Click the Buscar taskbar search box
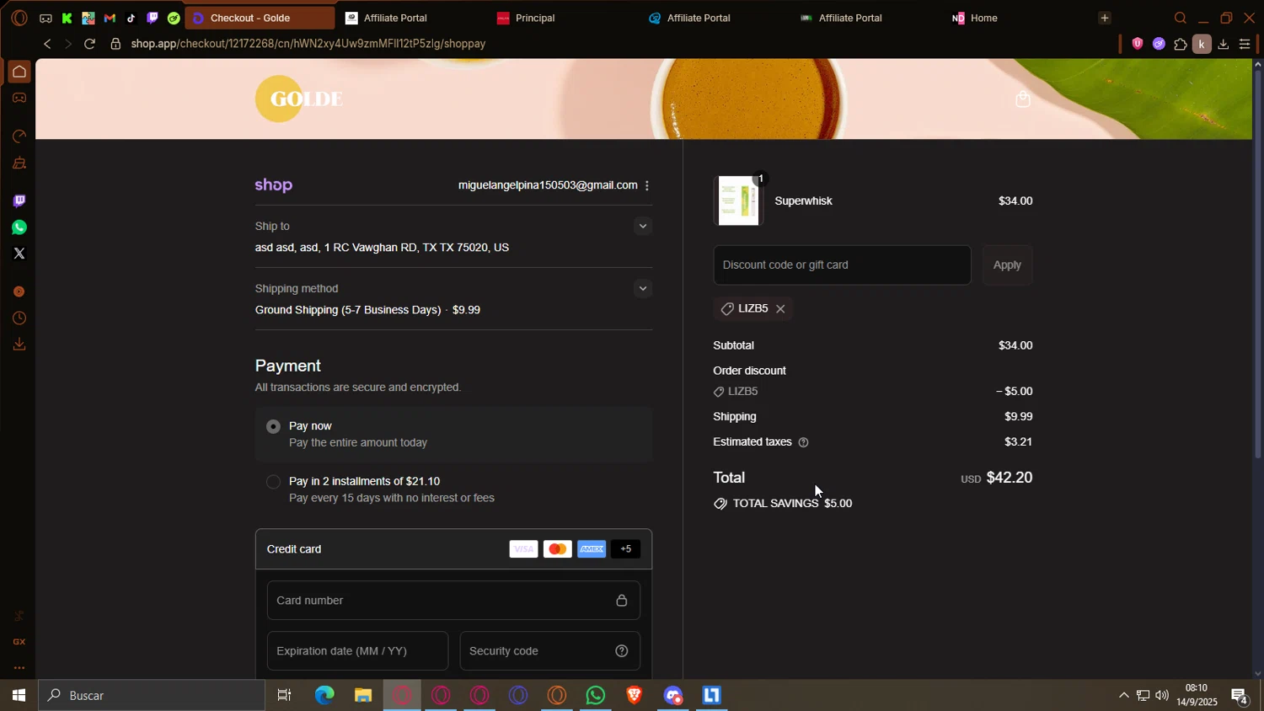This screenshot has height=711, width=1264. click(152, 695)
